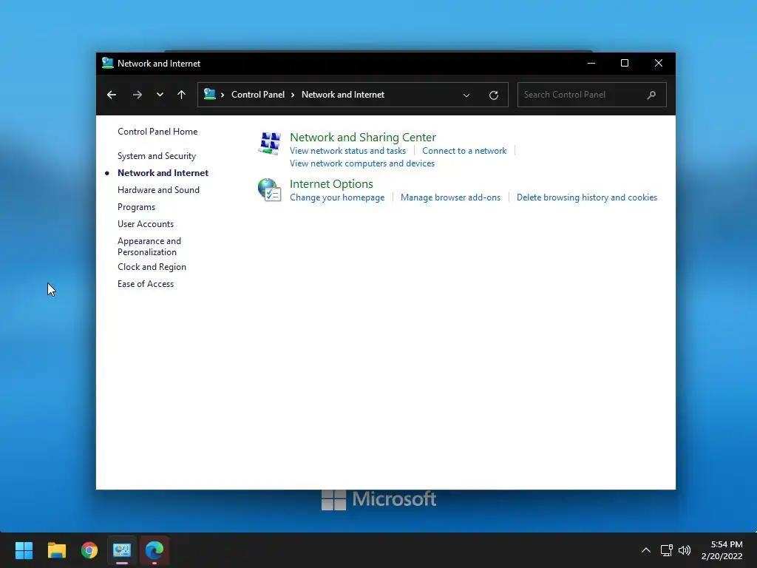The height and width of the screenshot is (568, 757).
Task: Open File Explorer from taskbar
Action: 57,550
